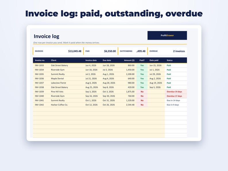Click amount 1,875.00
The image size is (228, 171).
click(130, 92)
